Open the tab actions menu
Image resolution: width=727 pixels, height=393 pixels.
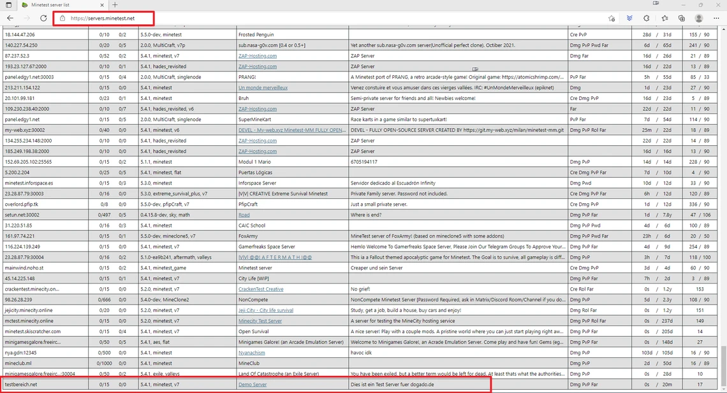point(9,5)
